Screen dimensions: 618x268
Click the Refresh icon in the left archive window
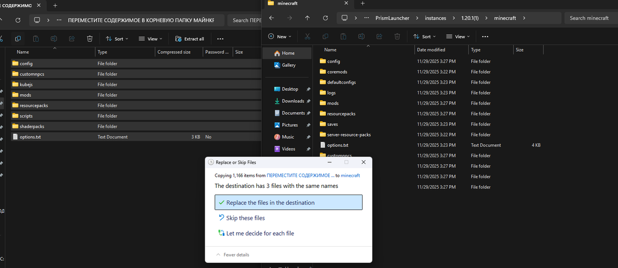pyautogui.click(x=18, y=20)
